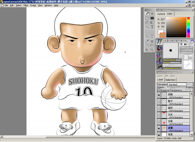Save brush settings with floppy disk icon
The width and height of the screenshot is (195, 142).
[x=192, y=41]
